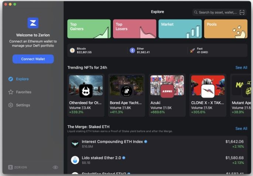The height and width of the screenshot is (176, 253).
Task: Click the QR scan icon
Action: click(x=242, y=13)
